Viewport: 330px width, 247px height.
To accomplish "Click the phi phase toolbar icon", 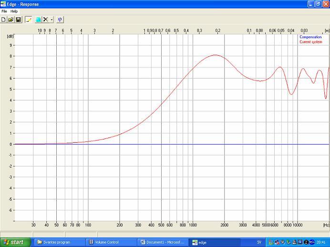I will [x=60, y=20].
